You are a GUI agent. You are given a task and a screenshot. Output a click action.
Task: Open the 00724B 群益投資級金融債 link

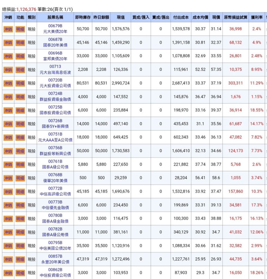point(55,97)
